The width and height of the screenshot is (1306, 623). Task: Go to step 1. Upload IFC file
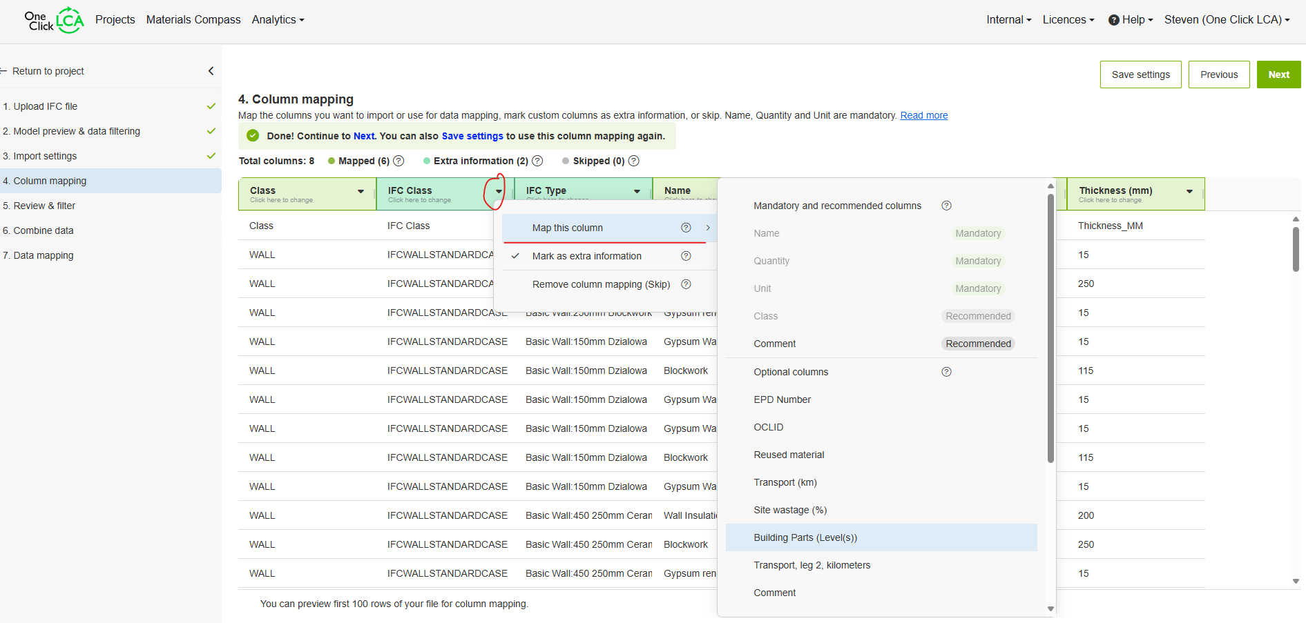pyautogui.click(x=111, y=106)
